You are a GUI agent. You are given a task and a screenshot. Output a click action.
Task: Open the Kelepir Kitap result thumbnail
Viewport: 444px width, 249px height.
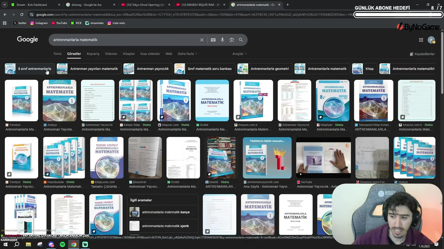pyautogui.click(x=136, y=101)
